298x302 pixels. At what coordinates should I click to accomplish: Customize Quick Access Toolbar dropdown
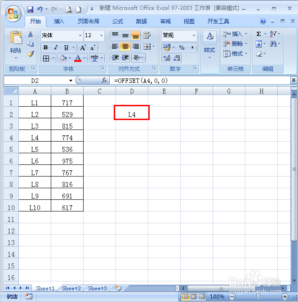tap(92, 9)
